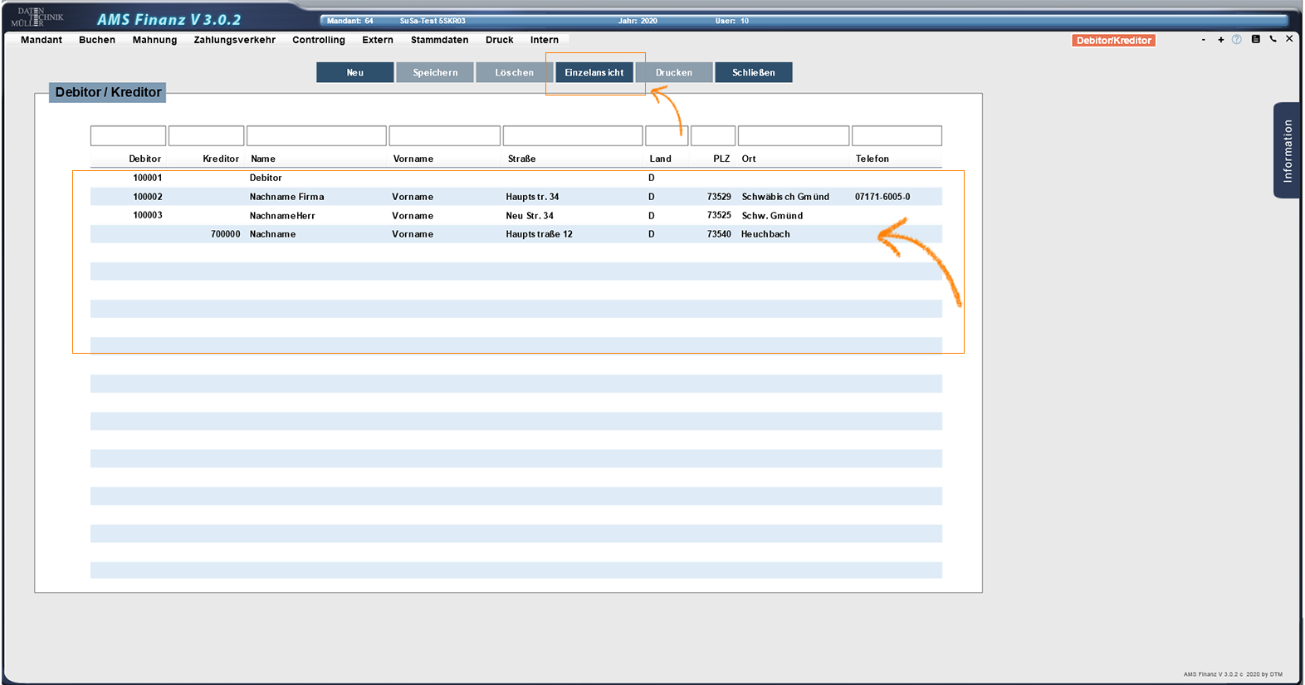Open the Controlling menu
1305x685 pixels.
coord(318,40)
